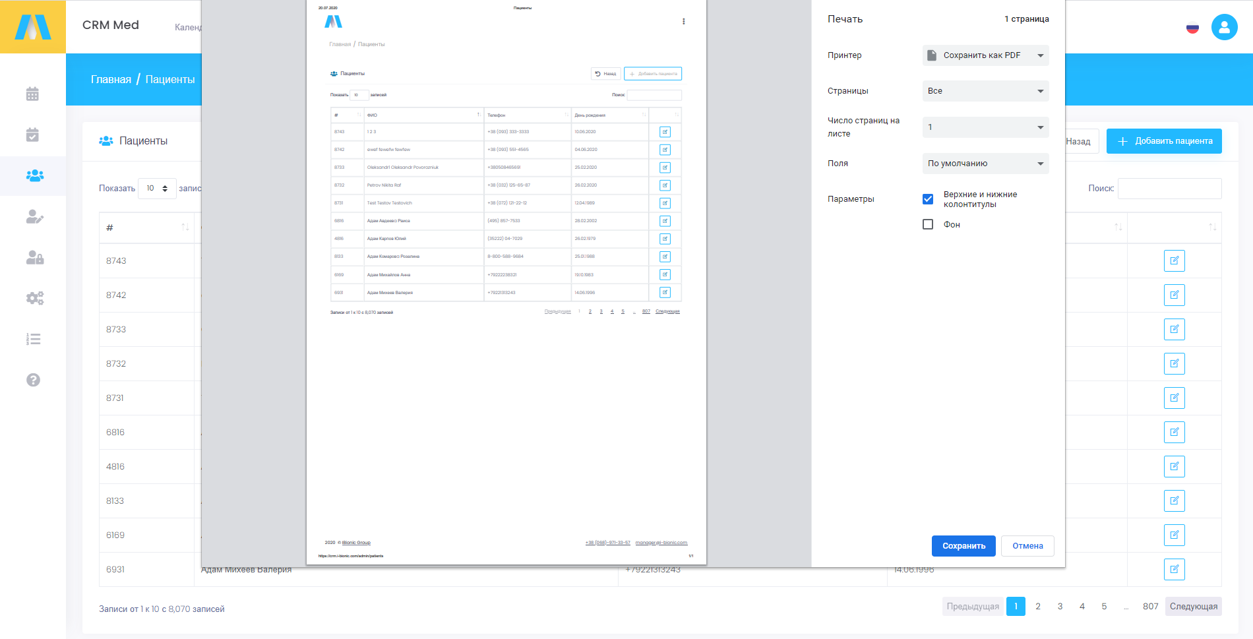Click edit icon for patient row 8743
The image size is (1253, 639).
1175,260
